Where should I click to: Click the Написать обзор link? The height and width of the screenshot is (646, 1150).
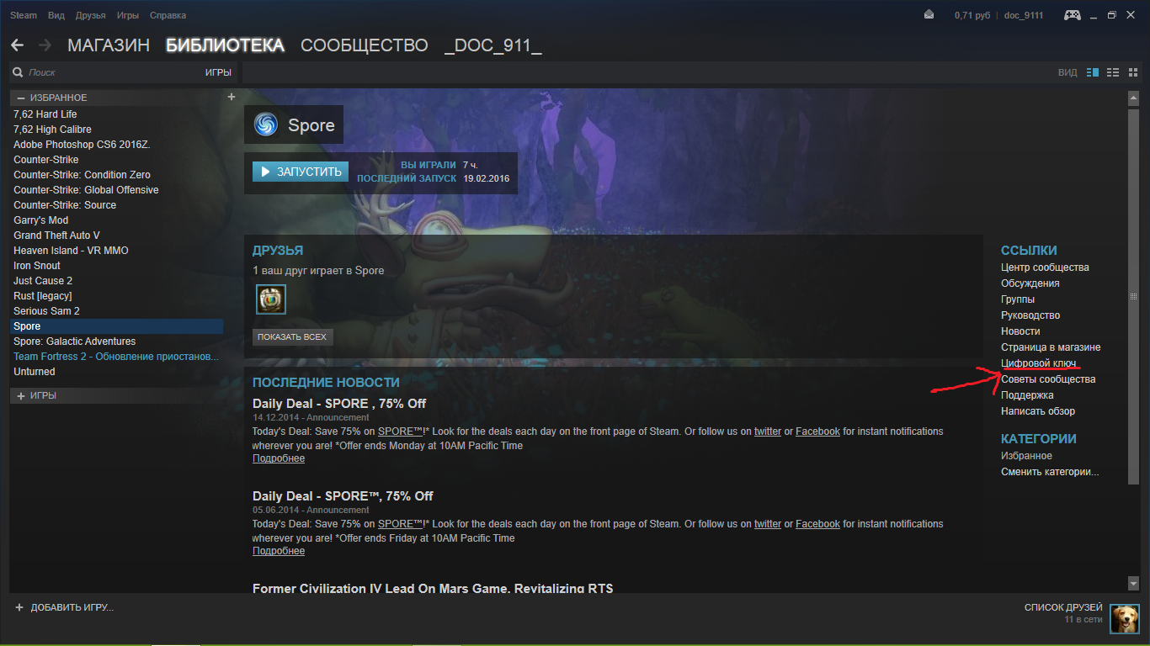point(1038,411)
